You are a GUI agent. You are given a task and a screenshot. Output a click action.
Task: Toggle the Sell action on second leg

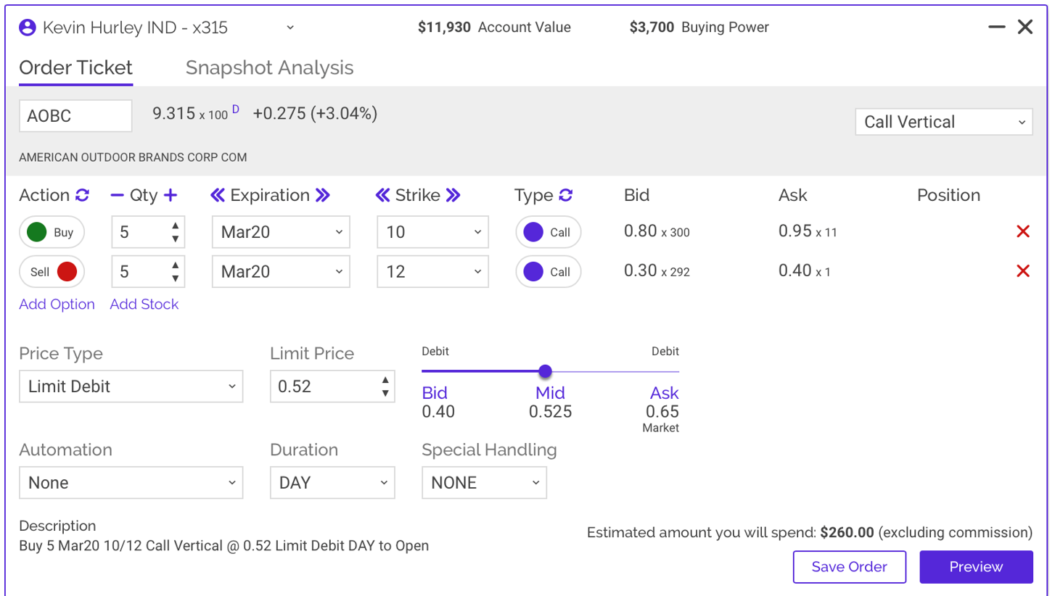[x=52, y=272]
